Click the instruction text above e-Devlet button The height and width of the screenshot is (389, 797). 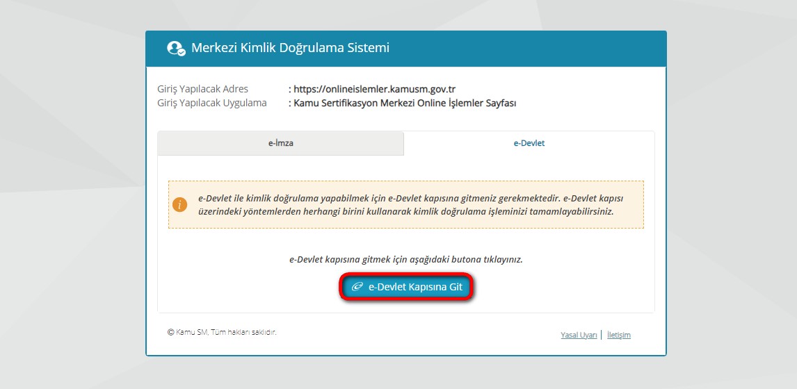[405, 259]
